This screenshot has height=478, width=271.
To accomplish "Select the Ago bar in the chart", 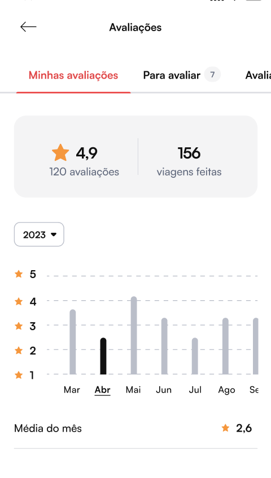I will click(x=225, y=346).
